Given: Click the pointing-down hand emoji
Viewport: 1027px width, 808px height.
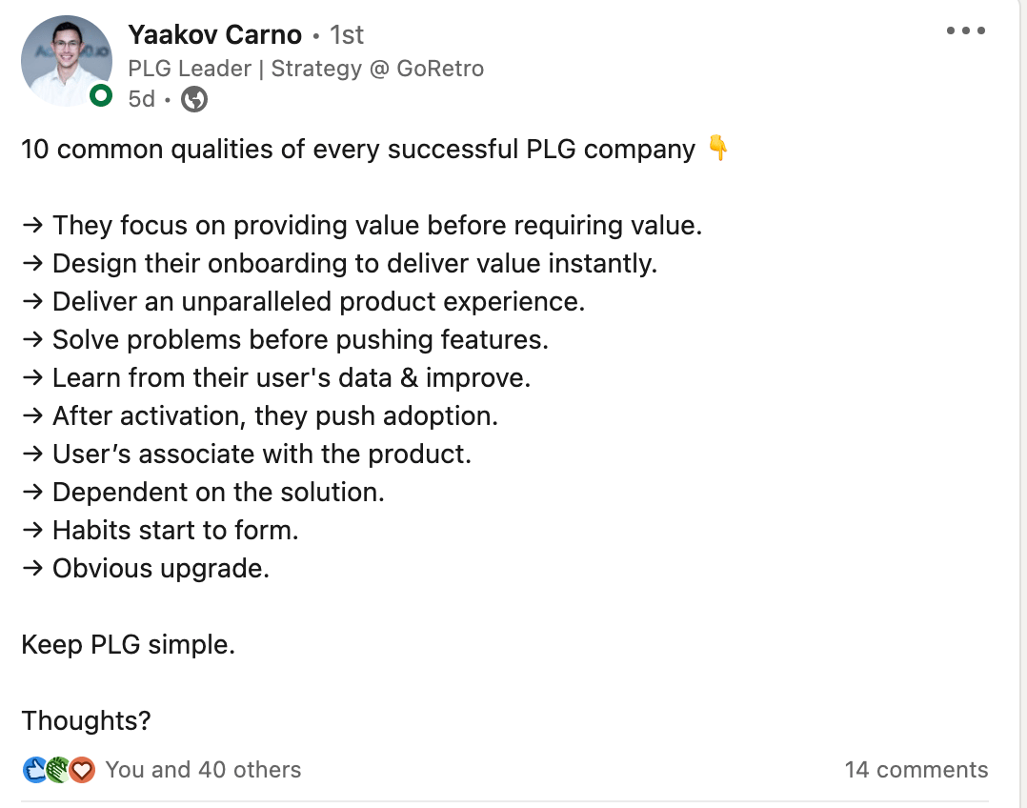Looking at the screenshot, I should click(x=718, y=150).
